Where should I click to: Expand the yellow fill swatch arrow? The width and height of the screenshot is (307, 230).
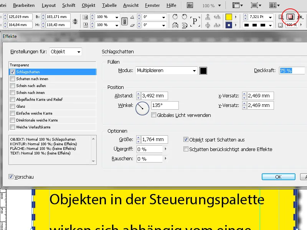[x=236, y=17]
